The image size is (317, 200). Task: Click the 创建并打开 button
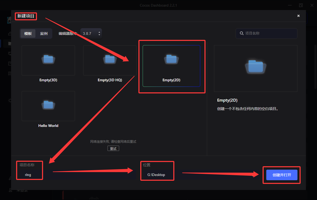click(282, 175)
